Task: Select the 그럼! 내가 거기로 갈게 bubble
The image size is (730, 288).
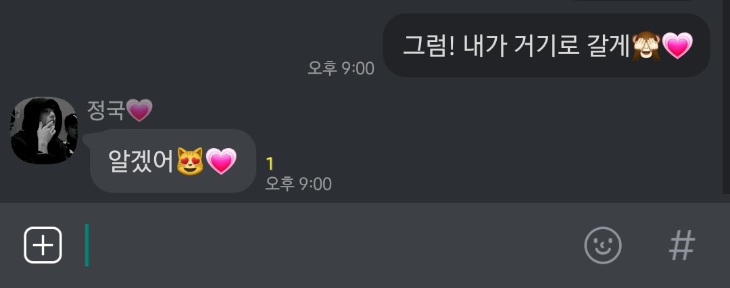Action: 547,45
